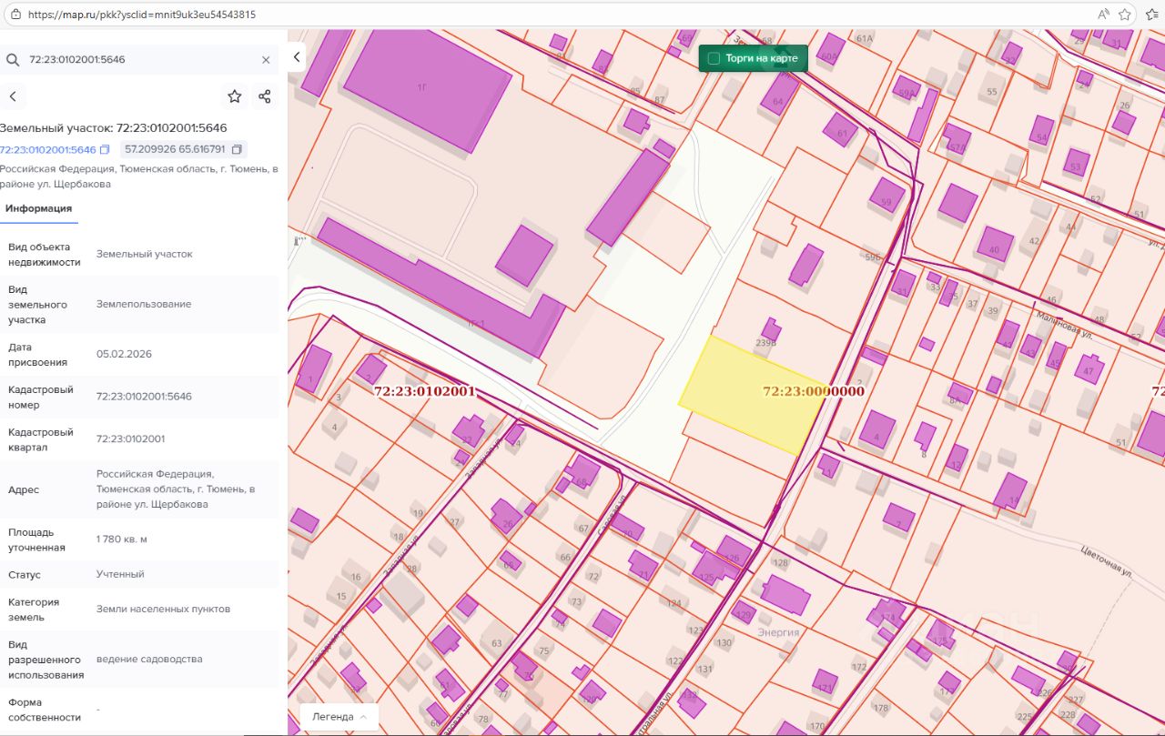Open the share options for the plot
Image resolution: width=1165 pixels, height=736 pixels.
265,96
